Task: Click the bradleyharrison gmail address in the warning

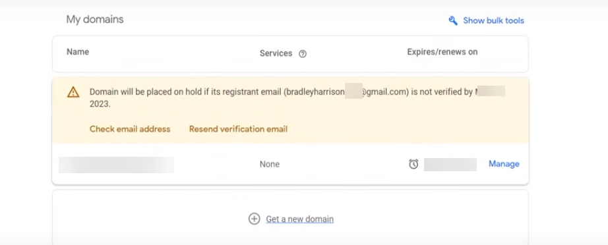Action: [x=347, y=92]
